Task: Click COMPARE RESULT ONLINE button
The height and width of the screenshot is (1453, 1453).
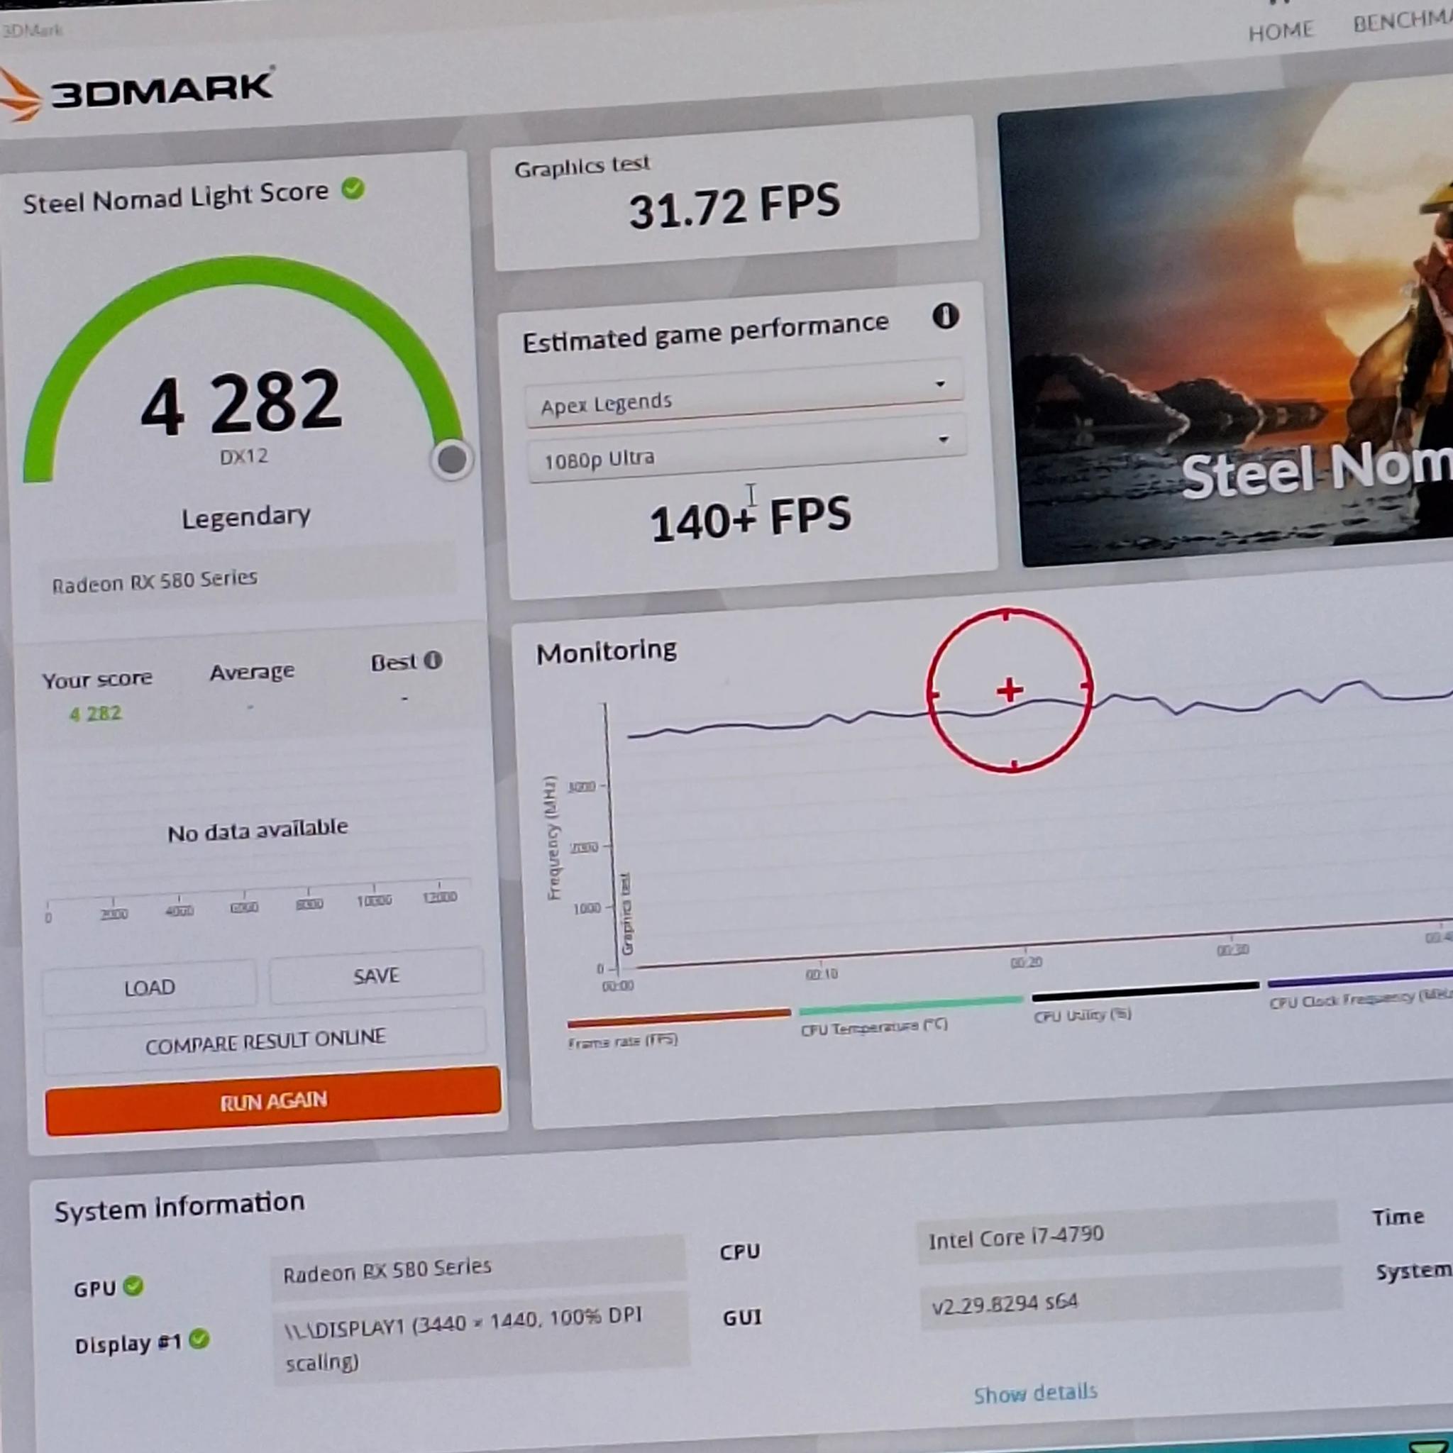Action: point(265,1042)
